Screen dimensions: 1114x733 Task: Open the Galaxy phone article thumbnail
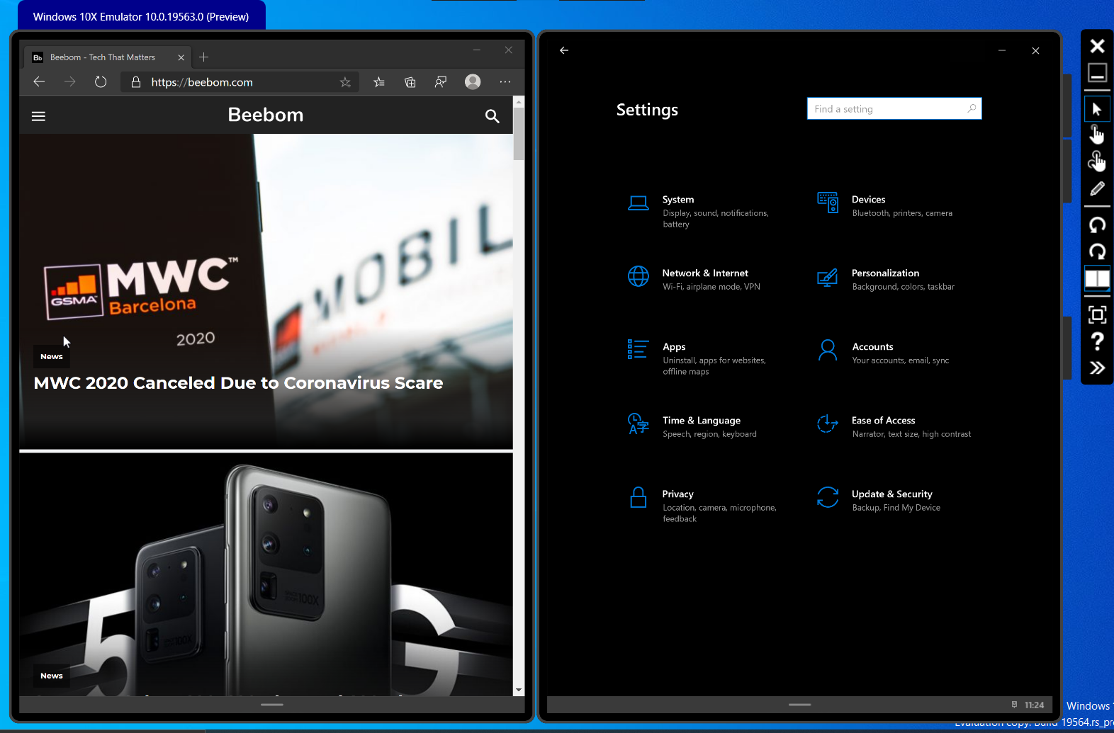(x=266, y=574)
